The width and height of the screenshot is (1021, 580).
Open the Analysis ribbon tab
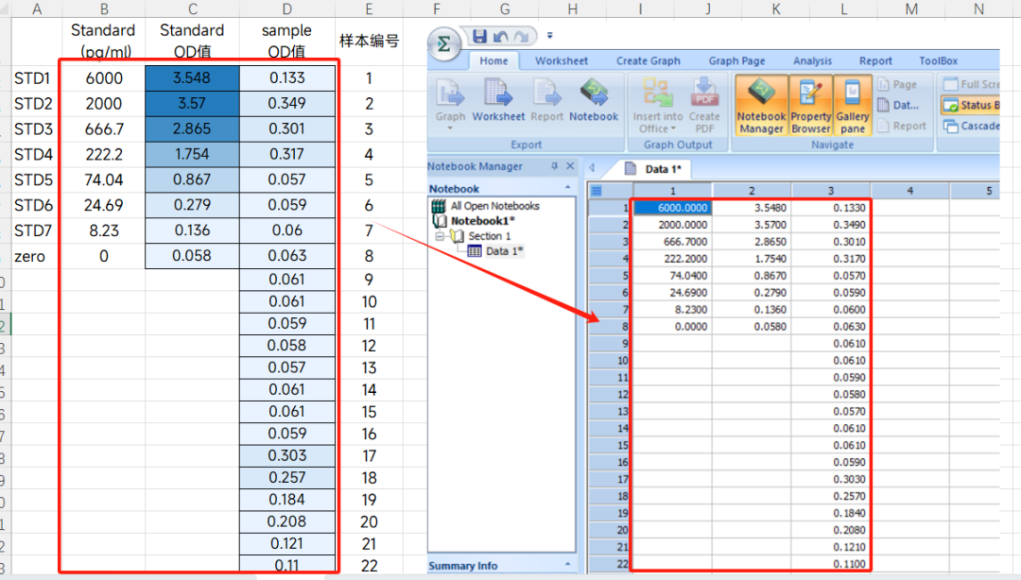[x=812, y=60]
